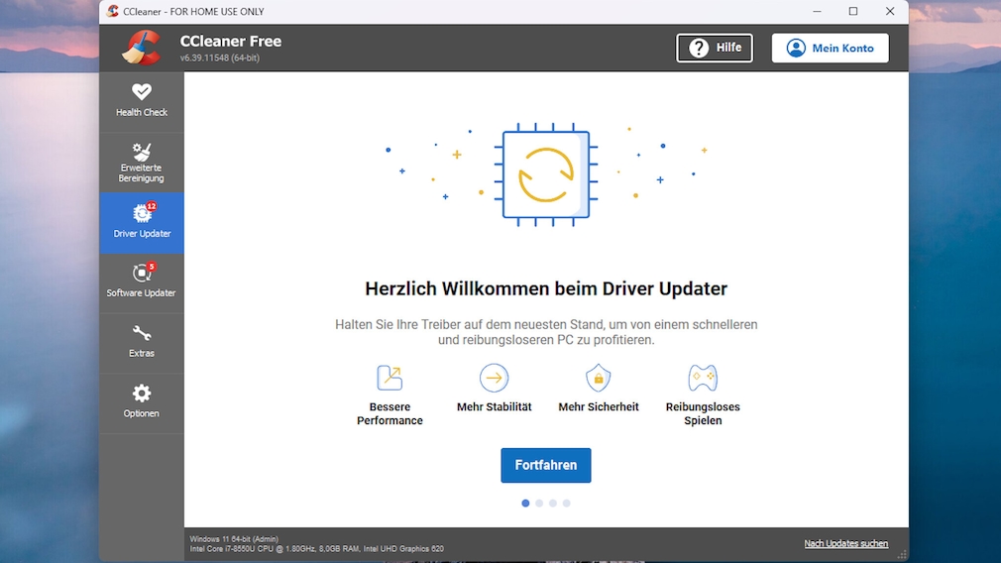Viewport: 1001px width, 563px height.
Task: Click the Bessere Performance icon
Action: (x=389, y=378)
